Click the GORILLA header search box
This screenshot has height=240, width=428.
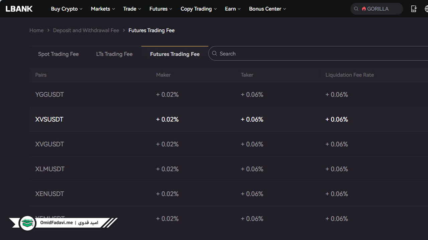click(377, 9)
